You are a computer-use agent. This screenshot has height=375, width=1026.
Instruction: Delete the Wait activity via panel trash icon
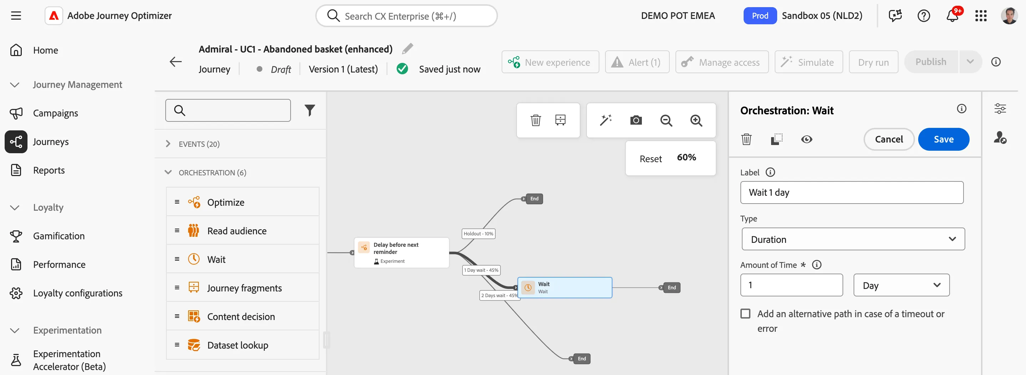tap(746, 139)
